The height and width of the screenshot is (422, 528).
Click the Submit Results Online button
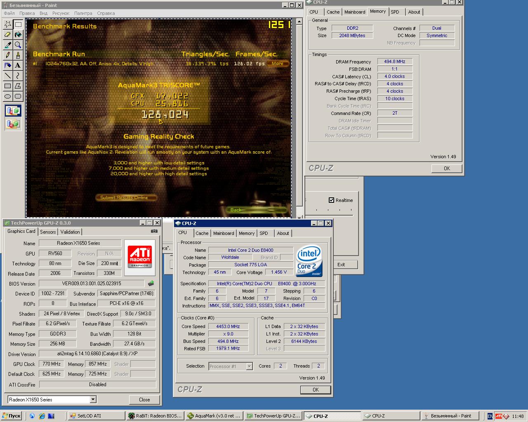click(x=126, y=198)
